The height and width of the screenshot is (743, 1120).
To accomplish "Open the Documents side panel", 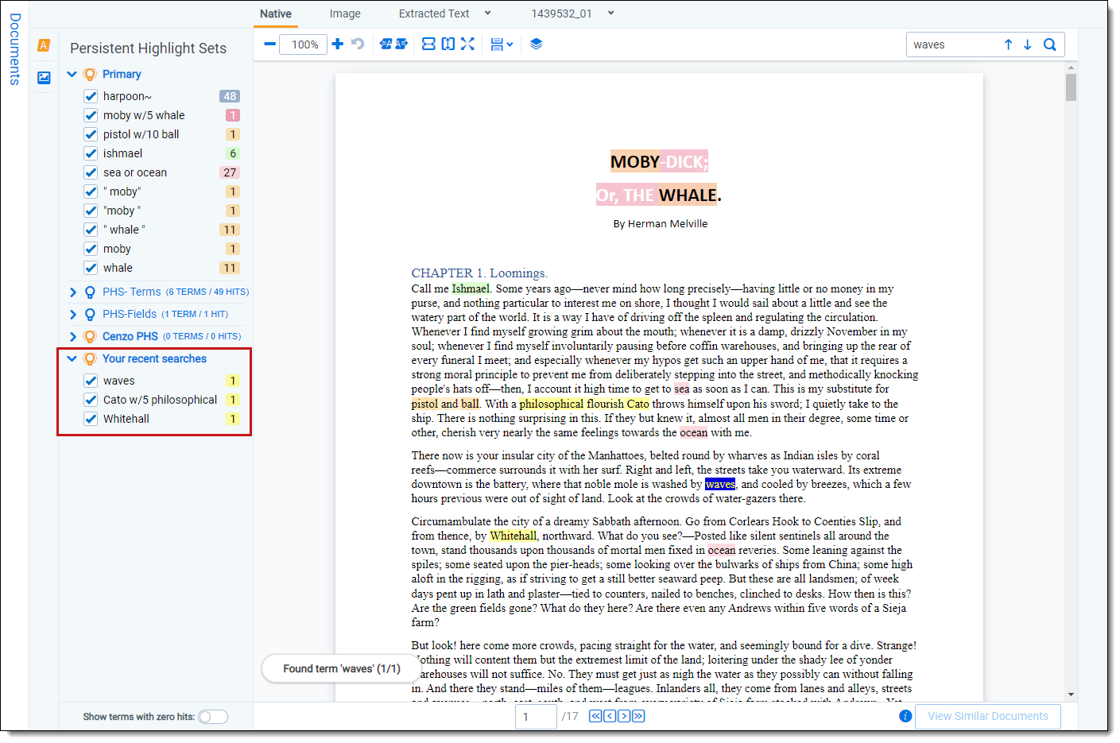I will click(x=14, y=49).
